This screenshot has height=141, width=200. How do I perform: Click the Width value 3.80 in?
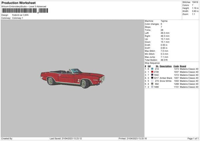[x=195, y=11]
